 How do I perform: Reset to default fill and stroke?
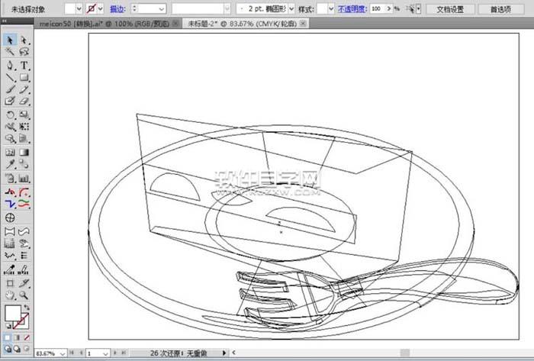[x=8, y=326]
